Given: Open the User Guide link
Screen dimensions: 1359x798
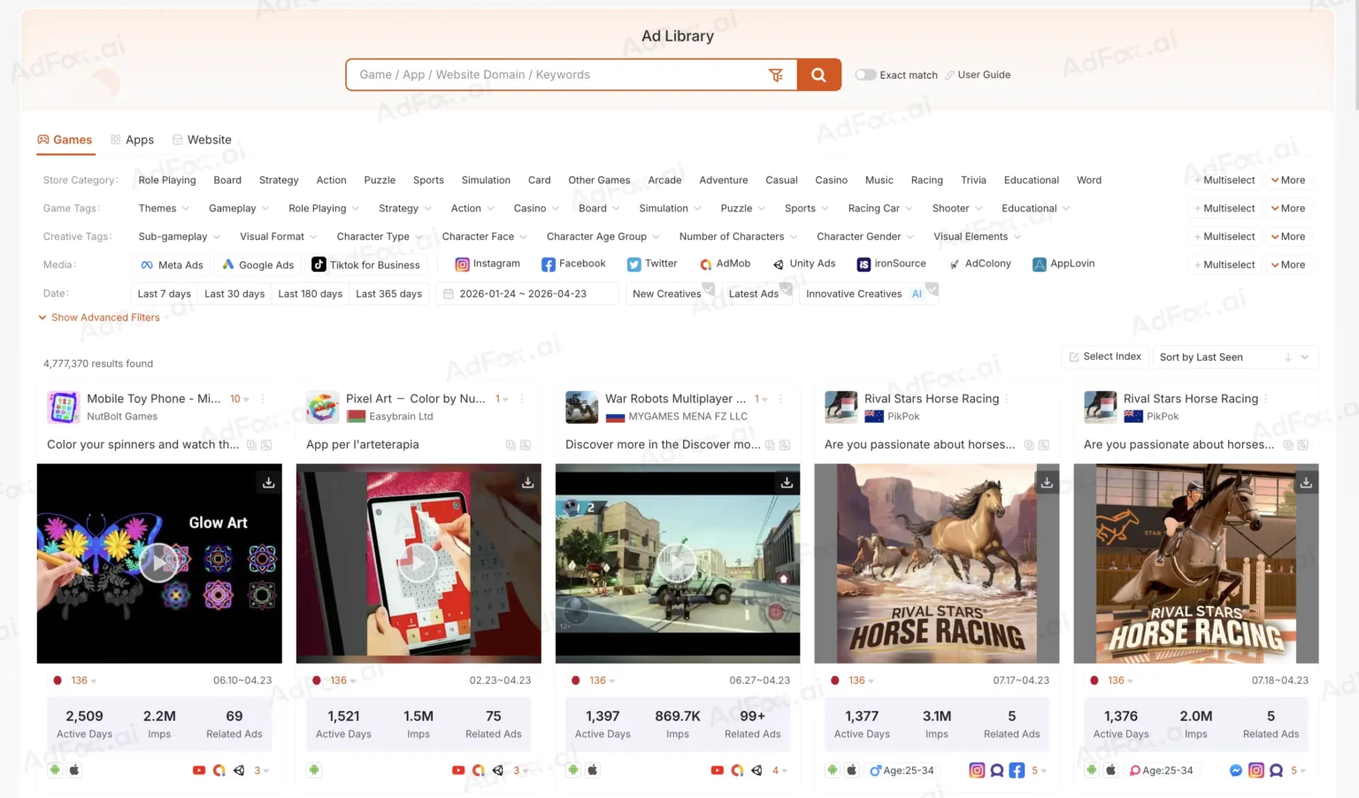Looking at the screenshot, I should click(x=978, y=74).
